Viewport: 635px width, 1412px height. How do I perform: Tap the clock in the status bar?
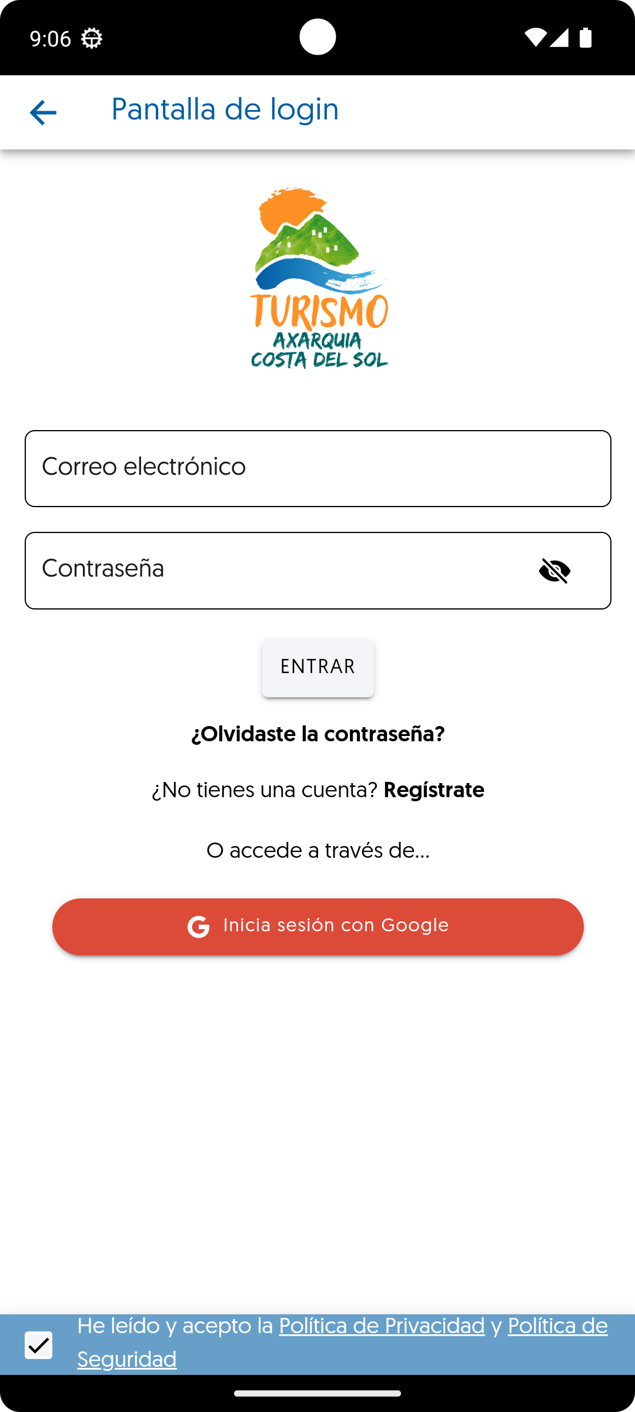pyautogui.click(x=51, y=39)
